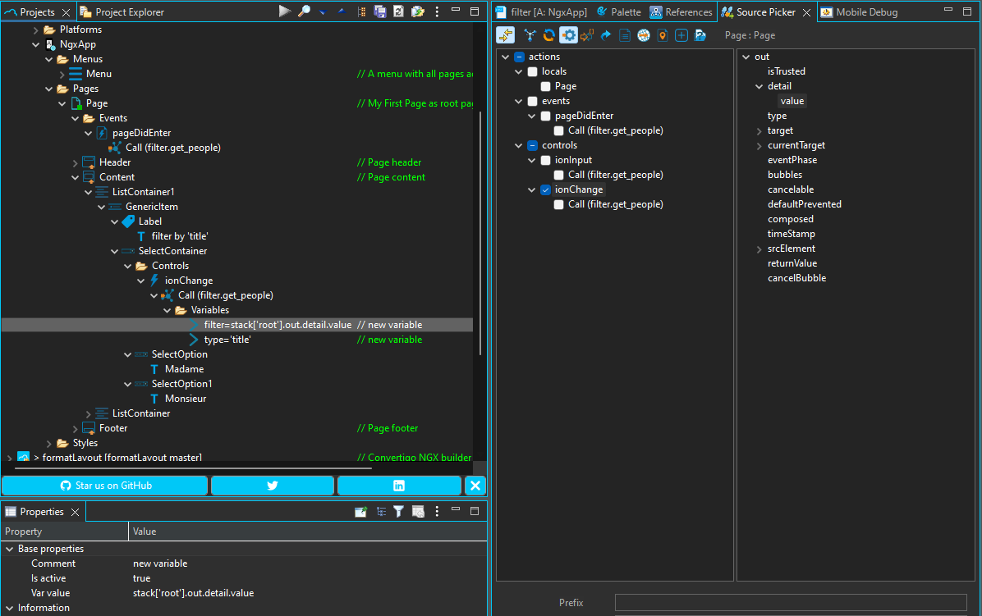
Task: Click the Star us on GitHub button
Action: point(104,486)
